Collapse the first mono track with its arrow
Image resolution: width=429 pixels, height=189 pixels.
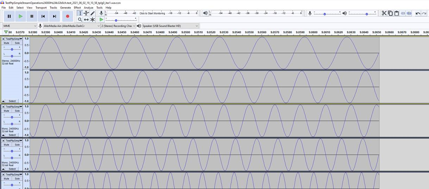pyautogui.click(x=4, y=135)
